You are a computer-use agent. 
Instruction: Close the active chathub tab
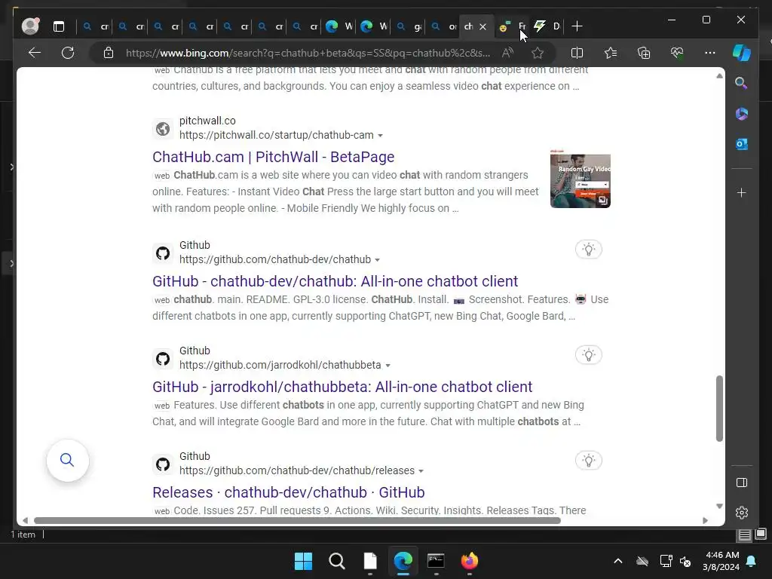483,26
